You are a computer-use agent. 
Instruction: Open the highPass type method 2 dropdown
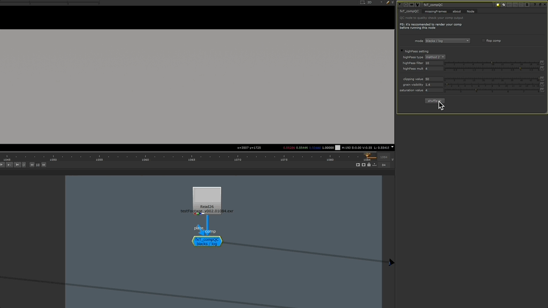[435, 57]
